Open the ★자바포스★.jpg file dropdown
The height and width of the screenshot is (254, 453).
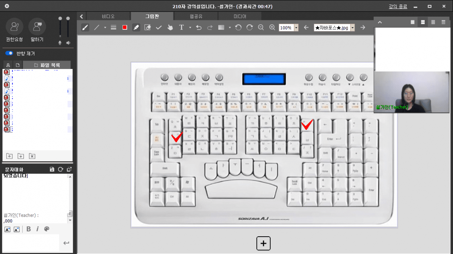click(353, 28)
